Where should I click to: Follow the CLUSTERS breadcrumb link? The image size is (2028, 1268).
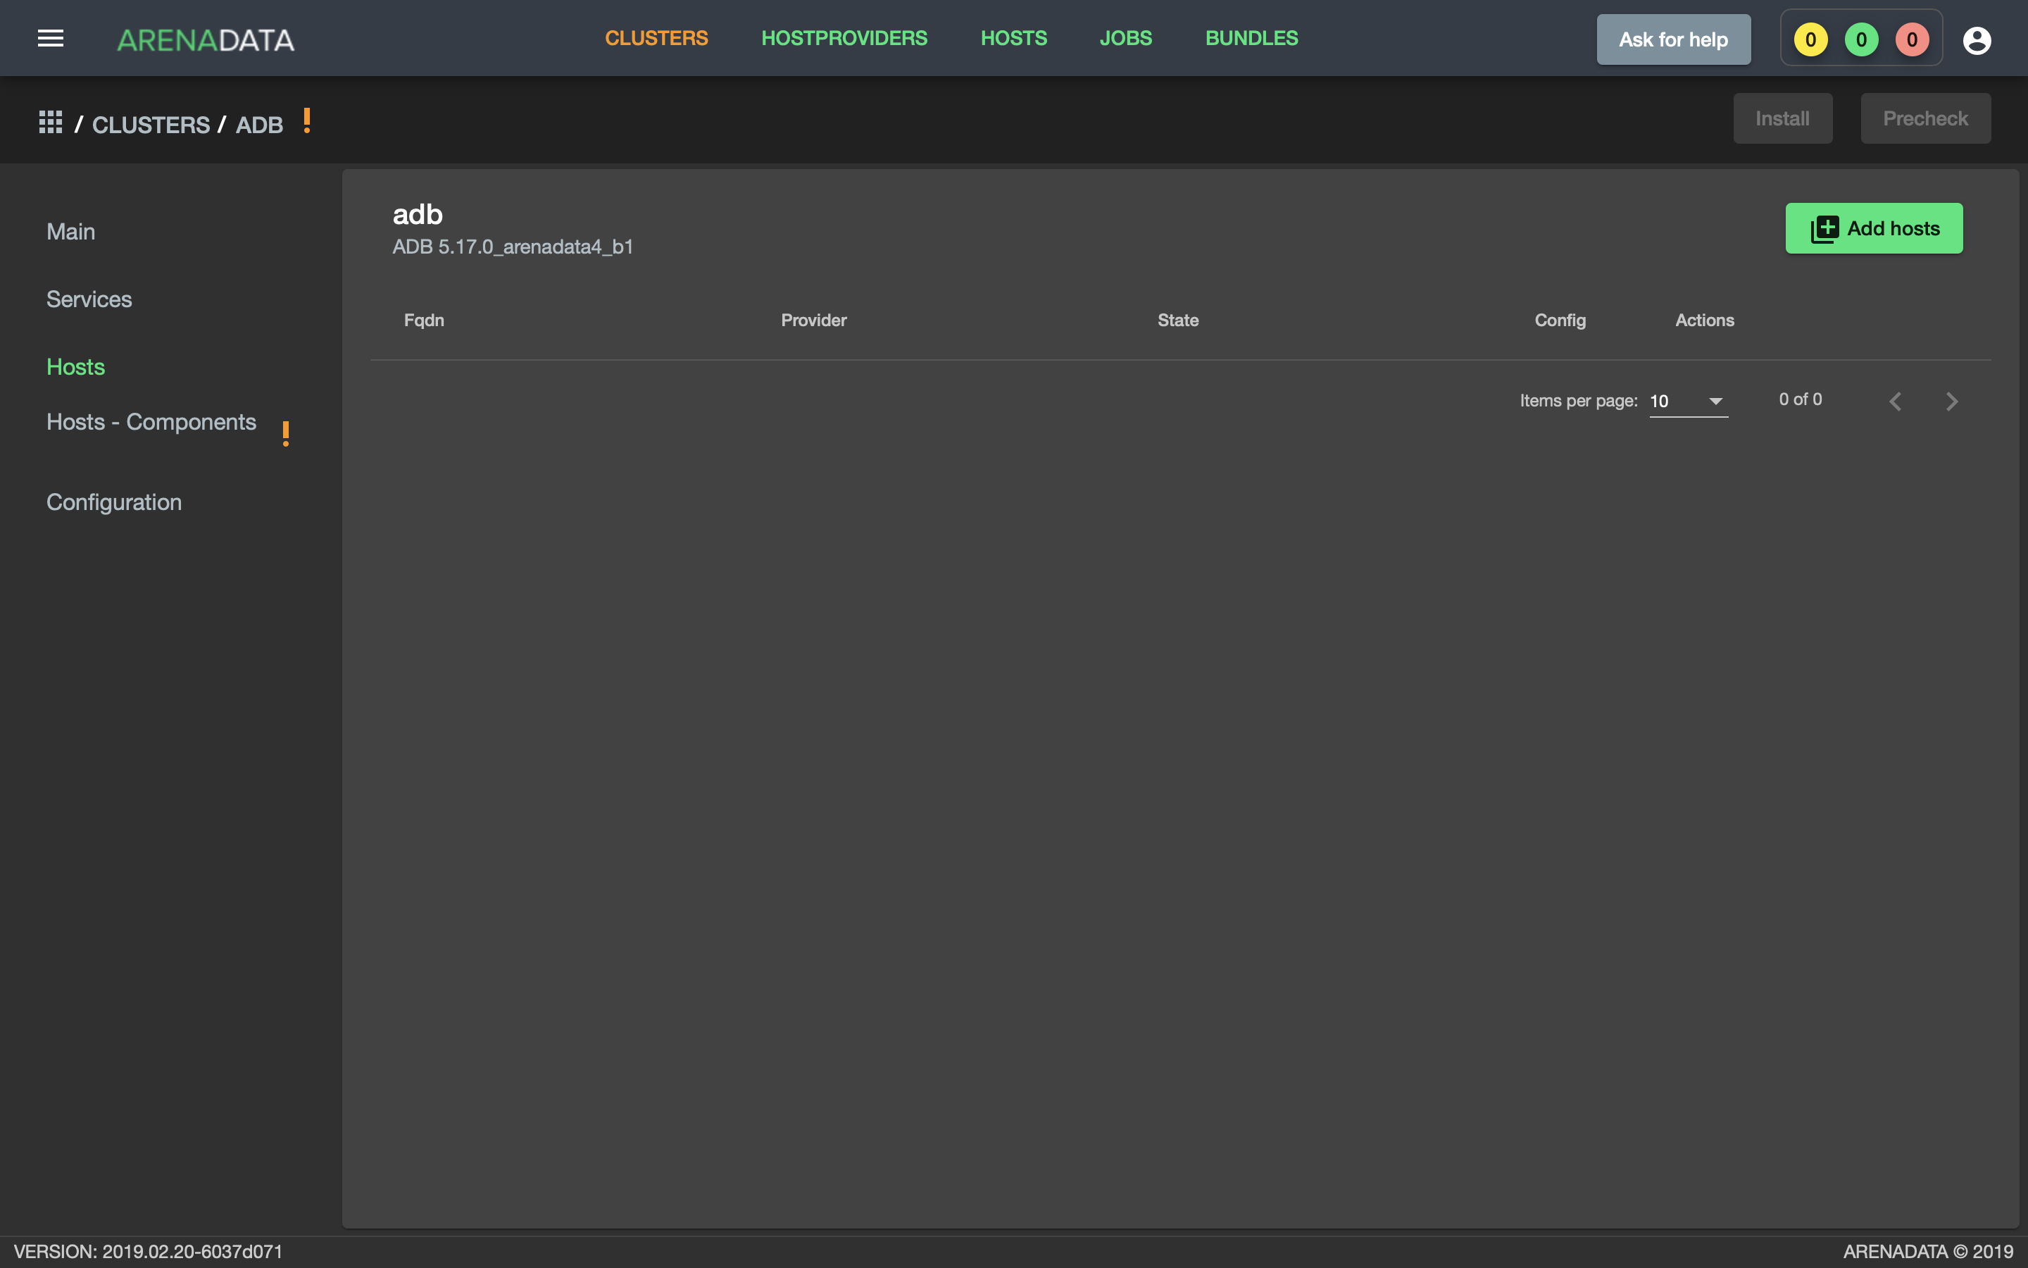pos(151,125)
